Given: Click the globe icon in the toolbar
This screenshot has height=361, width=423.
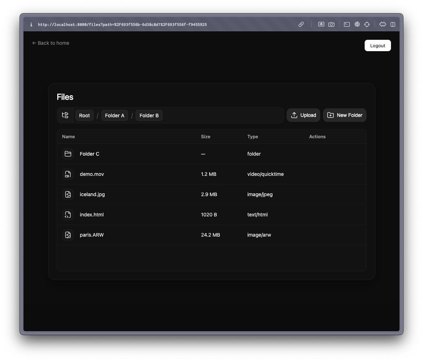Looking at the screenshot, I should (x=357, y=24).
